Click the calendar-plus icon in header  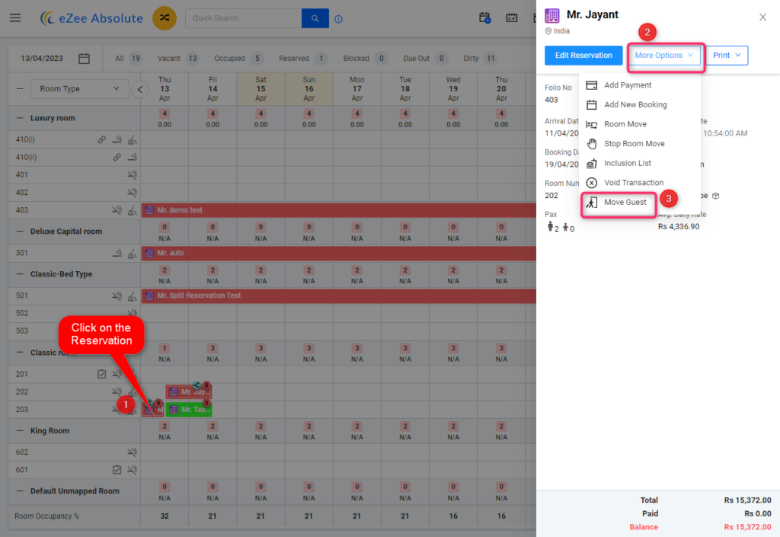point(484,18)
